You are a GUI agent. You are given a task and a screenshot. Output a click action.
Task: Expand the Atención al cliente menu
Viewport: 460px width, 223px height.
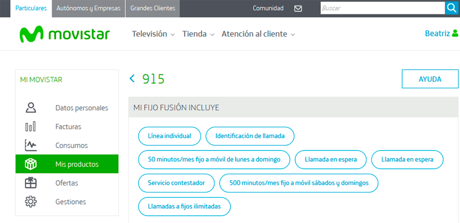(258, 34)
